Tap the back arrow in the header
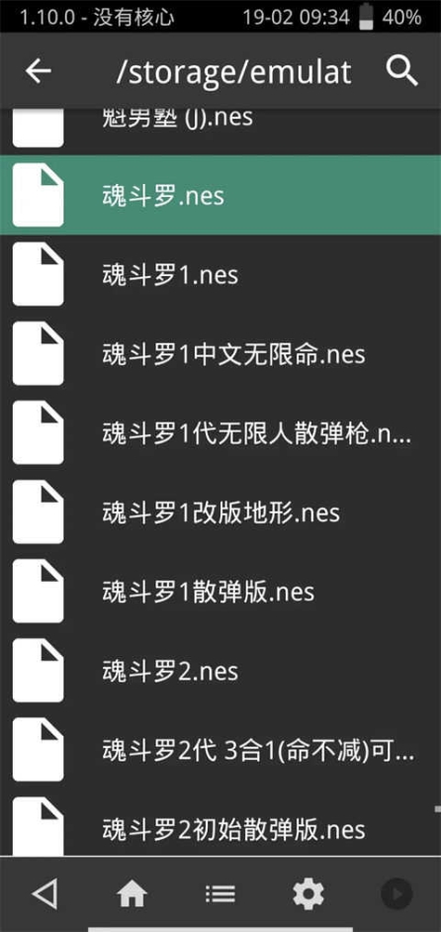Screen dimensions: 441x932 click(38, 71)
